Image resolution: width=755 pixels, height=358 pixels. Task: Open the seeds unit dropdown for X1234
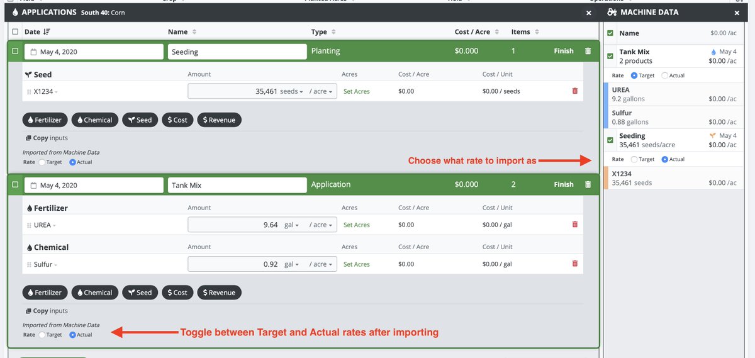coord(291,91)
